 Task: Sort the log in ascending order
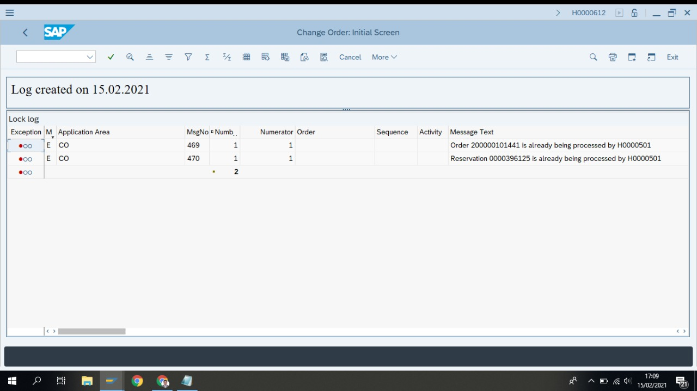[149, 57]
